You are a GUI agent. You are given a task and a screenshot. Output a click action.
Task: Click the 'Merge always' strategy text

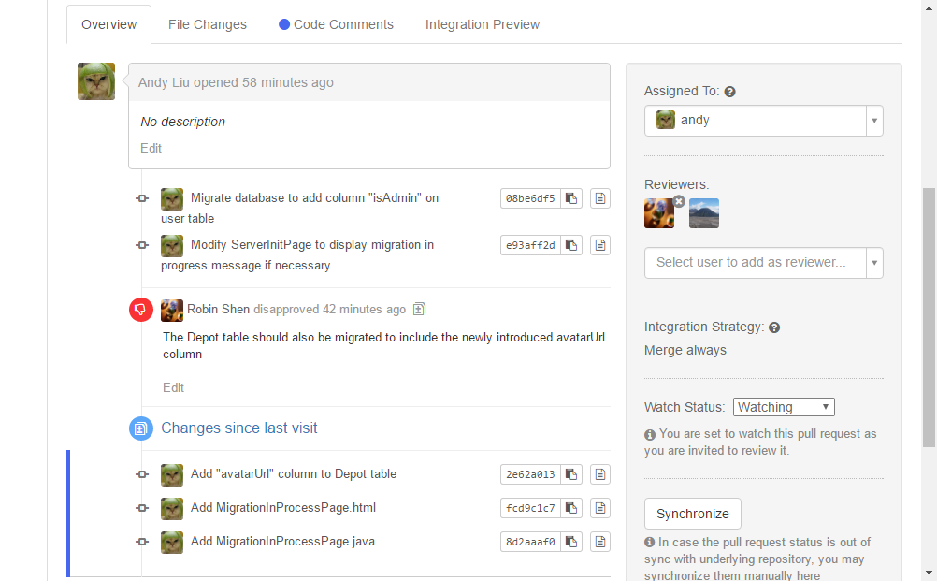[685, 350]
